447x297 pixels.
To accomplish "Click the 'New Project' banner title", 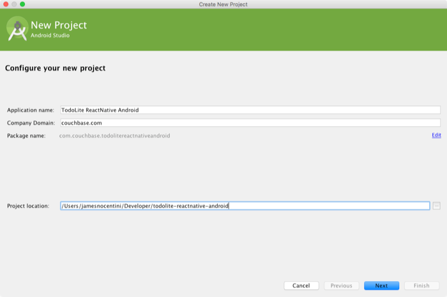I will 59,25.
